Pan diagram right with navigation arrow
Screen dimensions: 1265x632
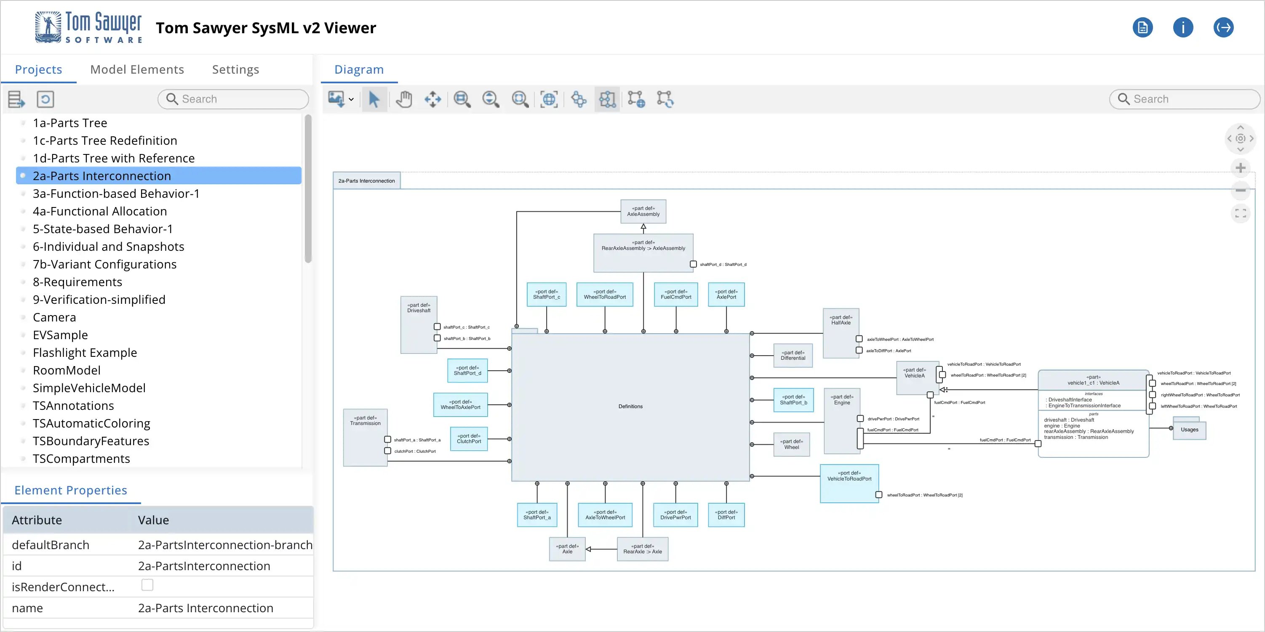(1251, 138)
